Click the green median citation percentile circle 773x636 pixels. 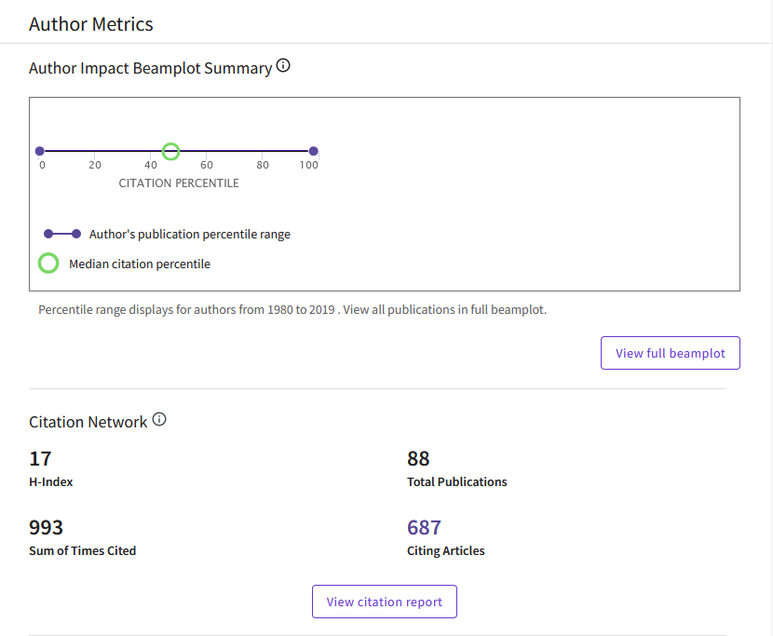pos(170,151)
